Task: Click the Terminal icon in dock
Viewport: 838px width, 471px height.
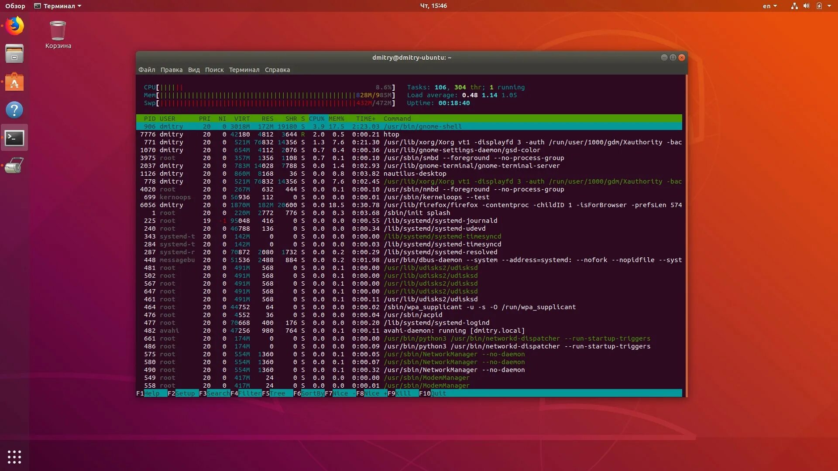Action: (x=14, y=138)
